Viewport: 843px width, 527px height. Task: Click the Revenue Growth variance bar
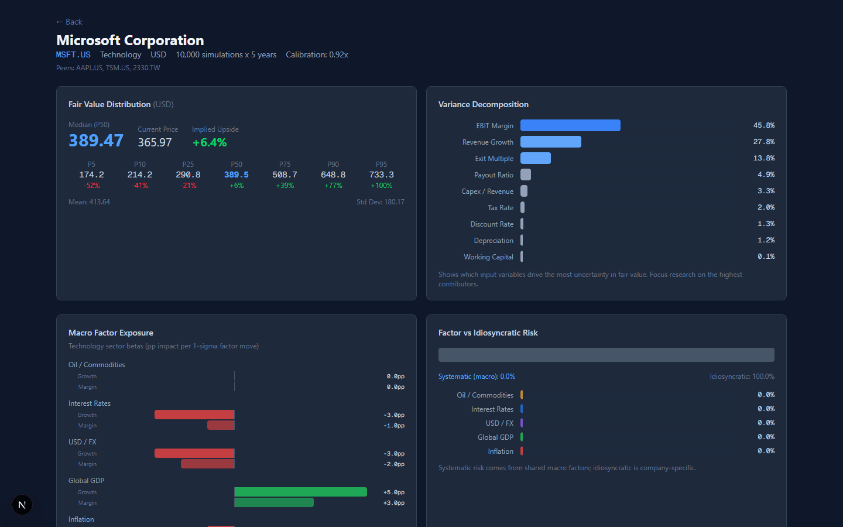point(551,142)
